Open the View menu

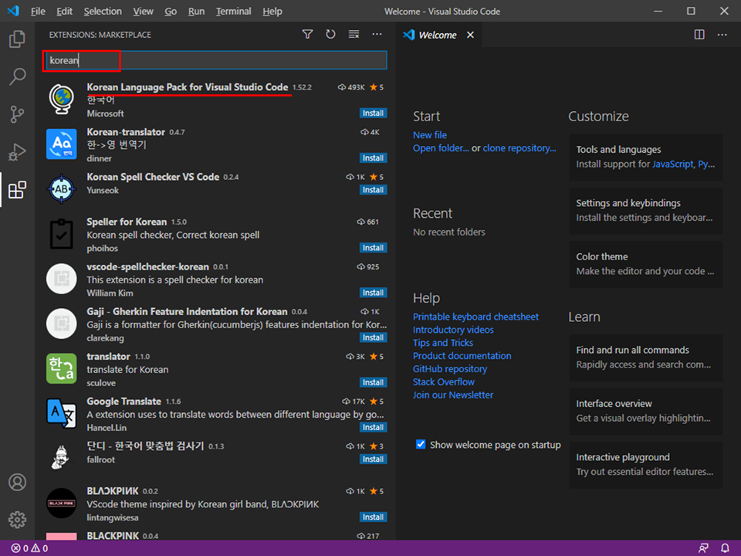click(x=143, y=11)
